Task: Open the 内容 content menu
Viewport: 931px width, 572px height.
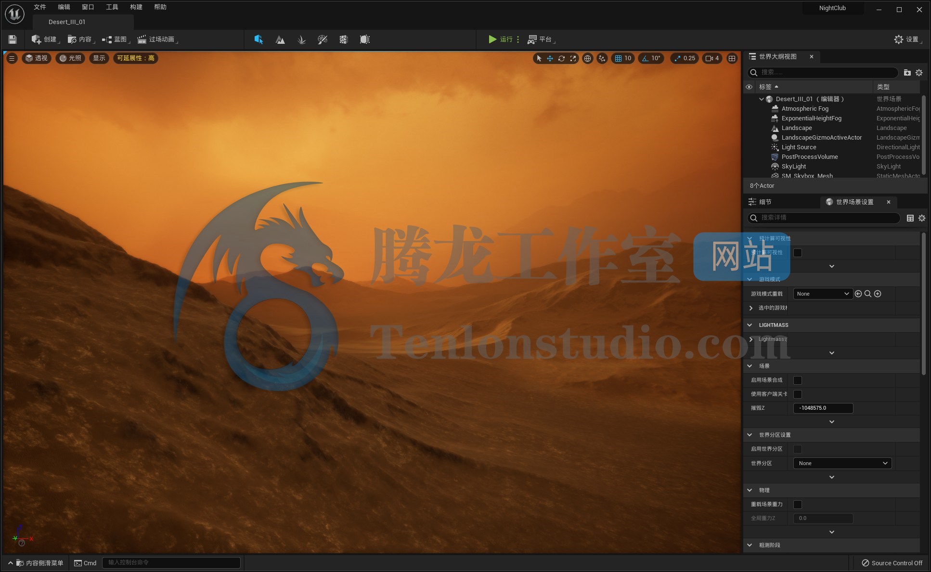Action: point(80,39)
